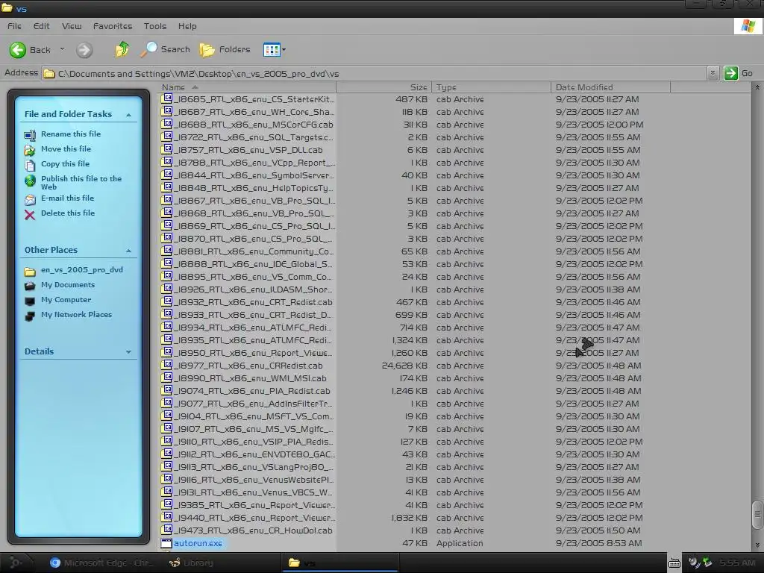
Task: Open the Views dropdown arrow
Action: (x=284, y=50)
